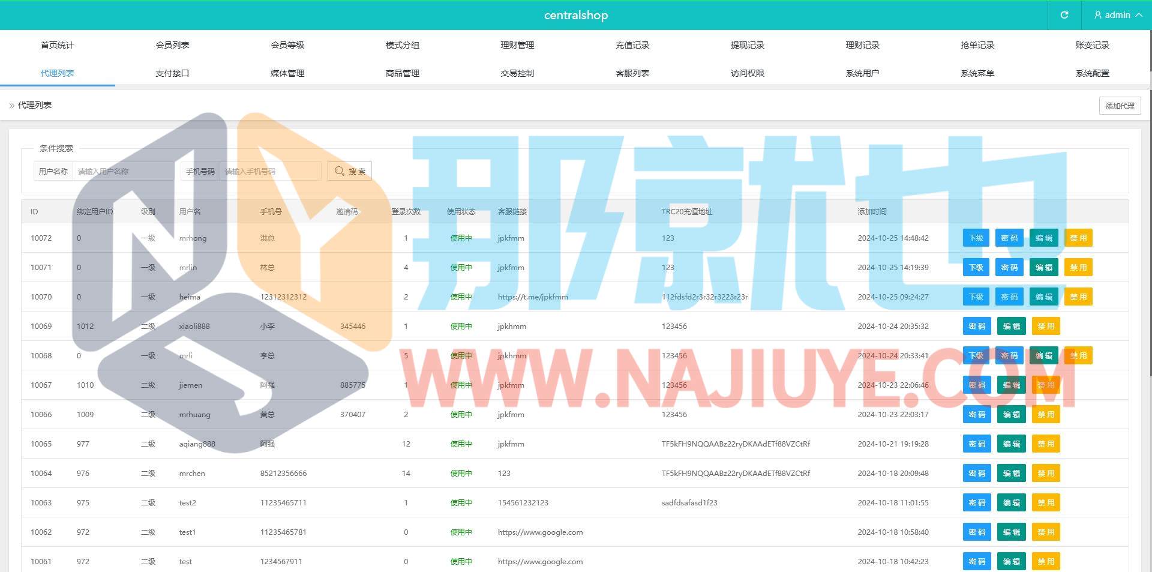Click 禁用 button for user test2
Screen dimensions: 1152x572
(x=1045, y=503)
